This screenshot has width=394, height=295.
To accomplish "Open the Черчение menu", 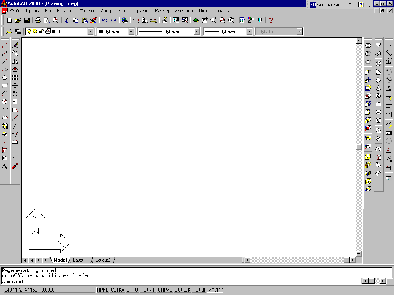I will point(141,11).
